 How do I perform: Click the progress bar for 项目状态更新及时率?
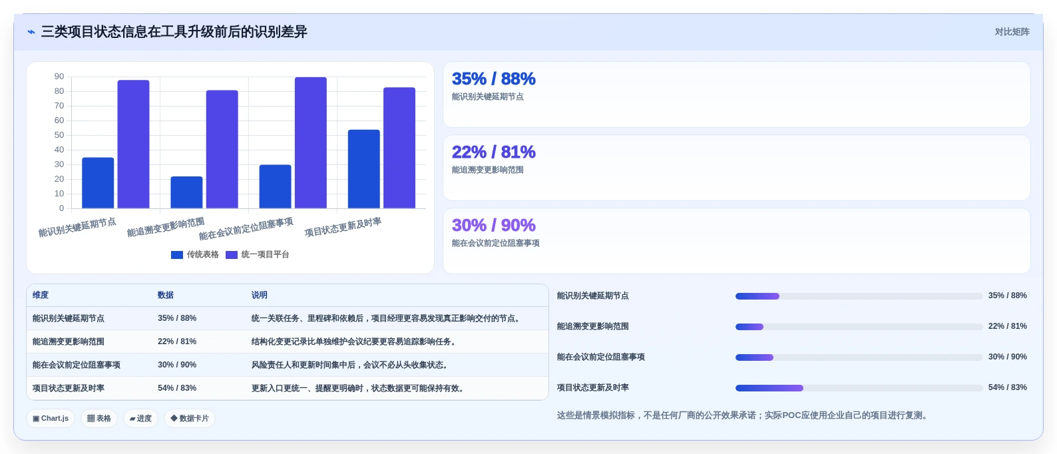click(x=859, y=388)
